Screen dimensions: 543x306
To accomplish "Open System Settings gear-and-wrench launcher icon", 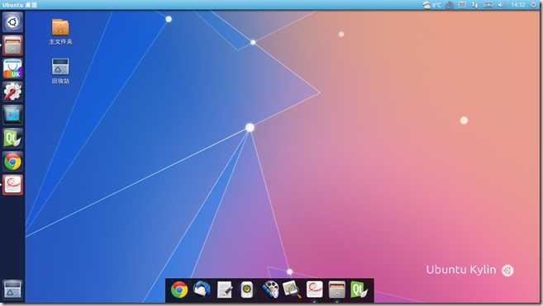I will point(12,92).
